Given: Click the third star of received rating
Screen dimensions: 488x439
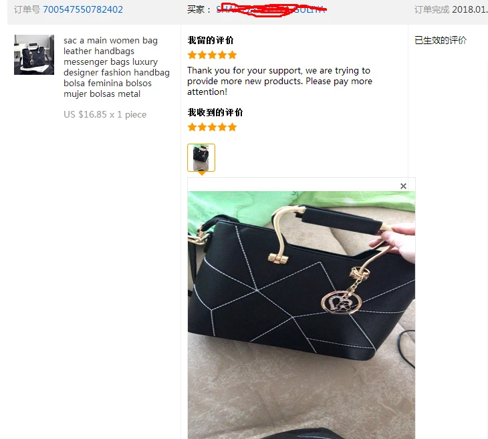Looking at the screenshot, I should [x=213, y=127].
